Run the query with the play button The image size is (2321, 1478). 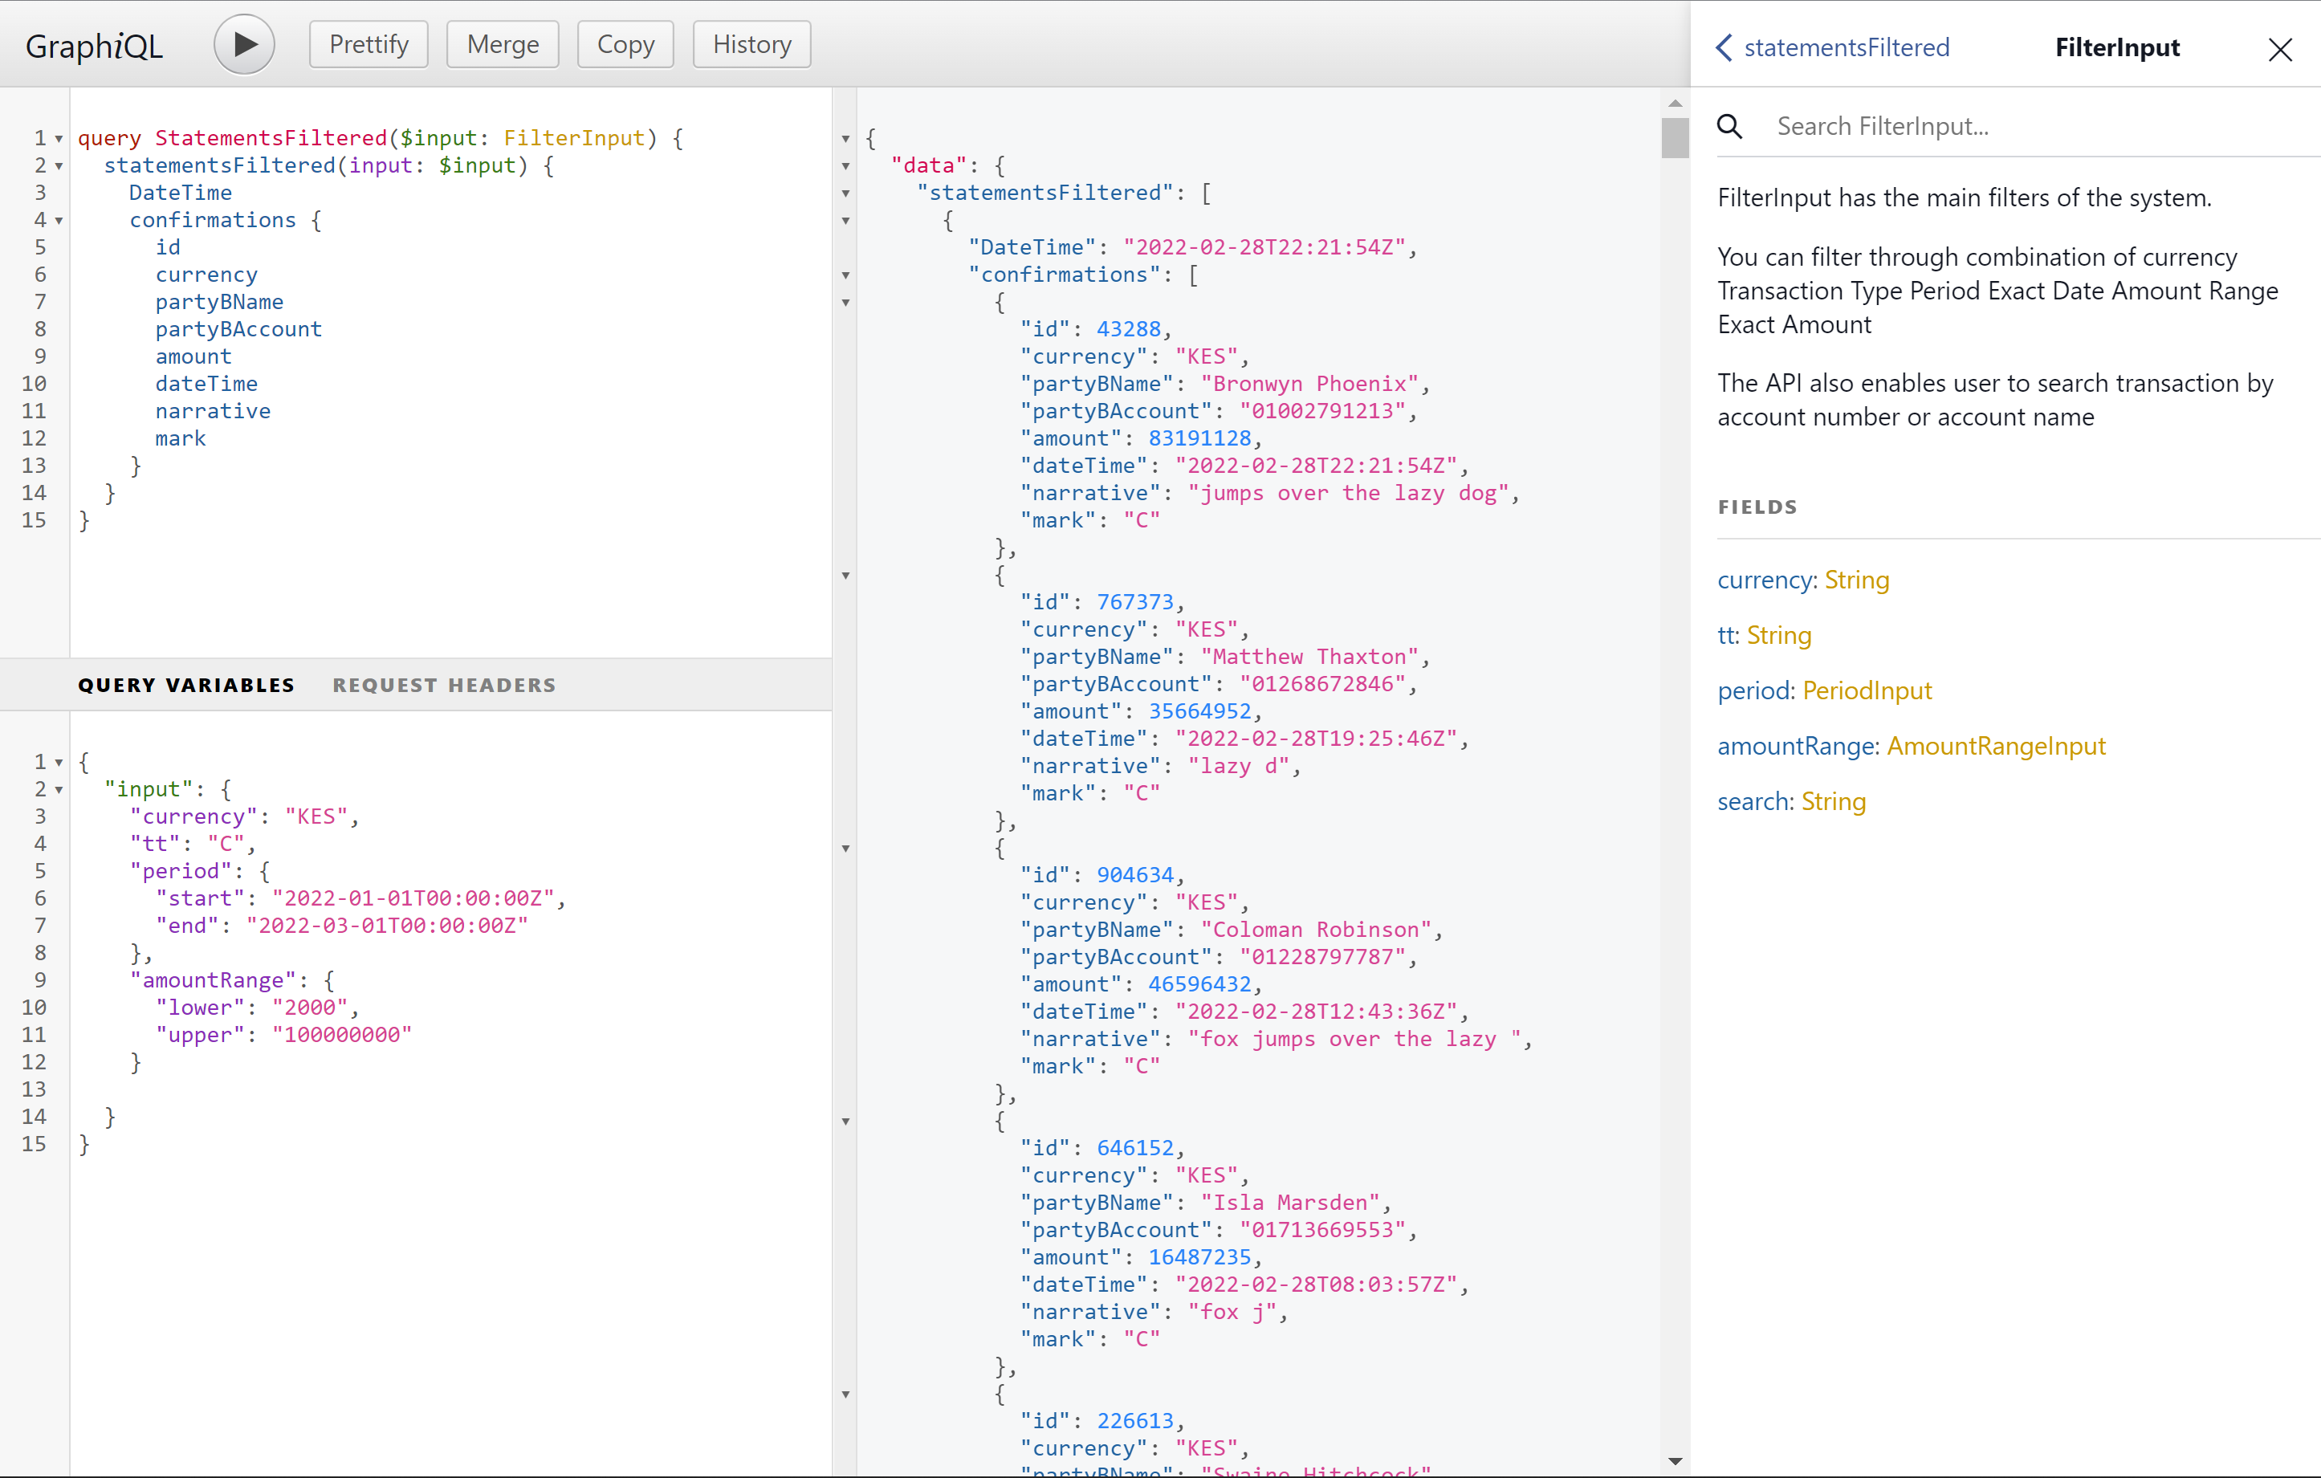click(244, 44)
